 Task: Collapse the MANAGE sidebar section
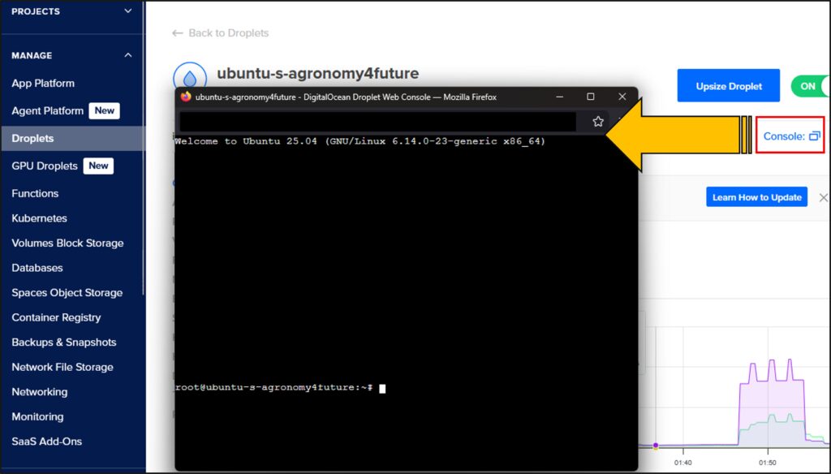tap(127, 55)
